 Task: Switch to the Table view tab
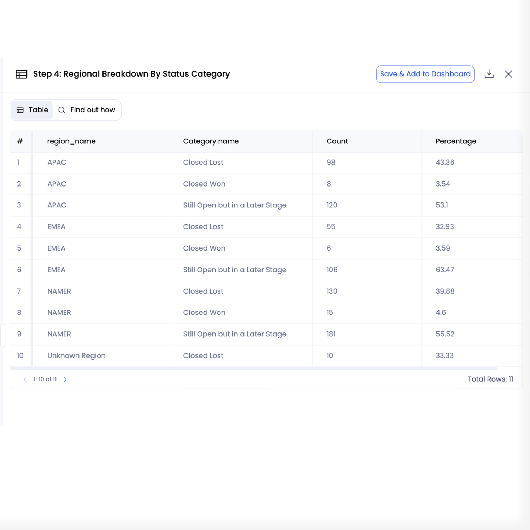point(32,110)
